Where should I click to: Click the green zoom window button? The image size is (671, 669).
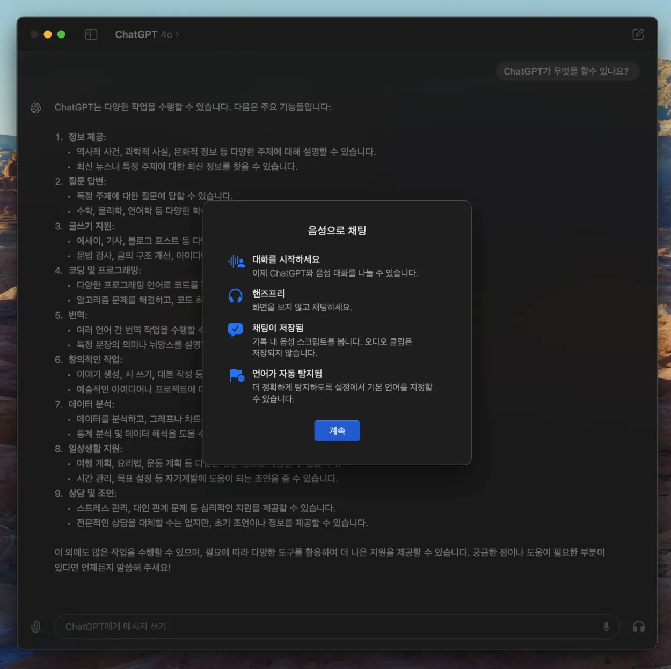(x=61, y=34)
